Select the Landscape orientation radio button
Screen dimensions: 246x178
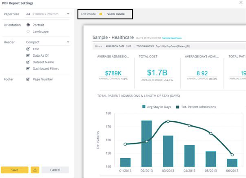28,31
